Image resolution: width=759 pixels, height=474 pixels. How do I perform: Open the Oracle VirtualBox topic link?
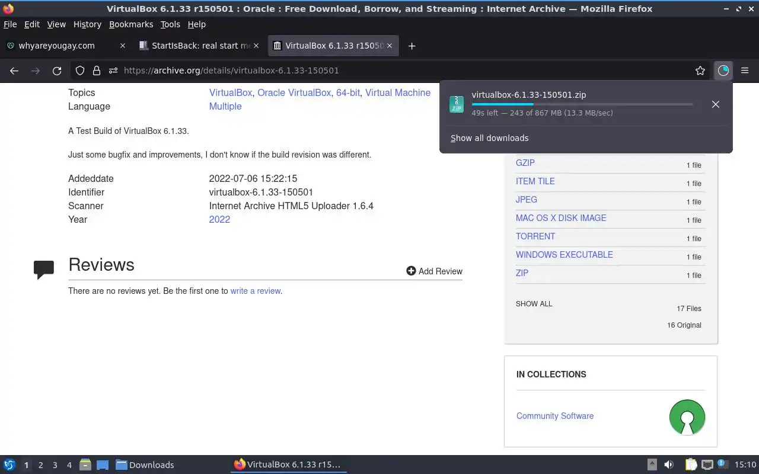coord(294,92)
